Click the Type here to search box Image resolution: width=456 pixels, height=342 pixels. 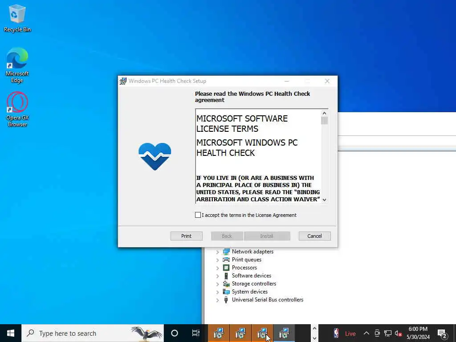pyautogui.click(x=93, y=333)
